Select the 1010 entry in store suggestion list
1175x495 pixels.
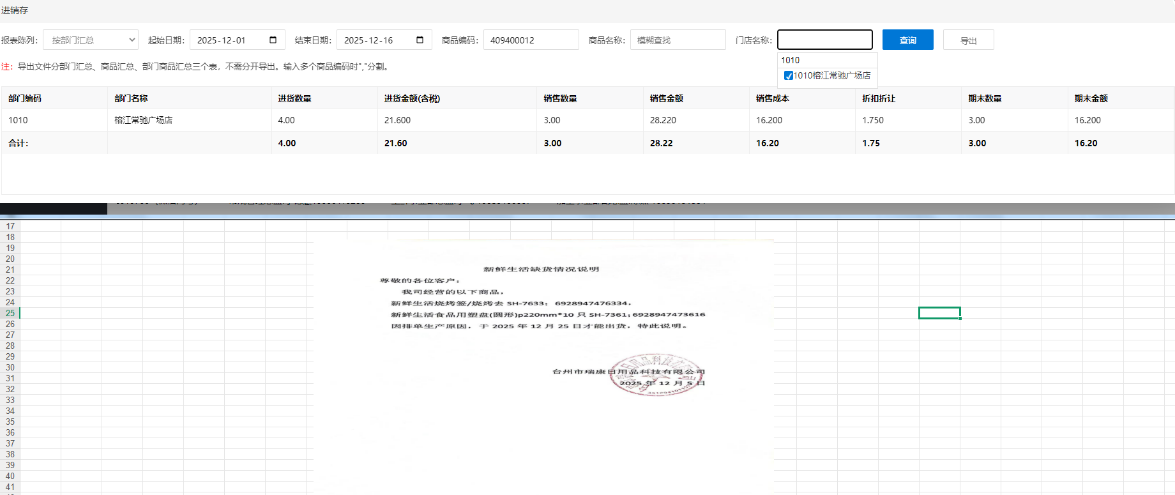(791, 60)
